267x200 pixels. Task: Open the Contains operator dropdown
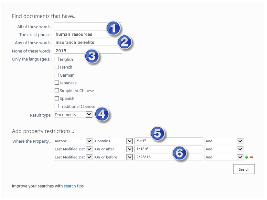tap(113, 141)
